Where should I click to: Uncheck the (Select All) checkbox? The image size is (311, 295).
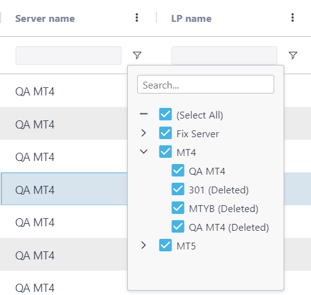pyautogui.click(x=165, y=114)
